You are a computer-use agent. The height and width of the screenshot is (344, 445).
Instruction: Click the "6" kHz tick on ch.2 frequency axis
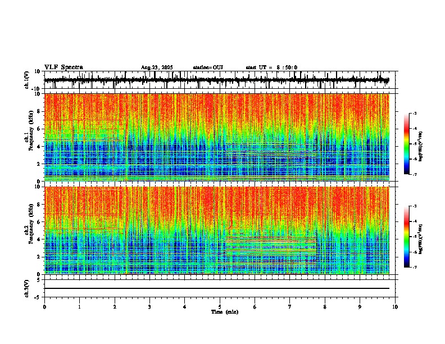pos(39,222)
